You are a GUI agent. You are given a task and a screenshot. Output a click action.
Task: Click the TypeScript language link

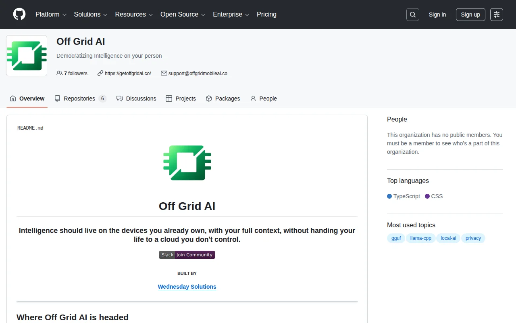click(x=404, y=196)
